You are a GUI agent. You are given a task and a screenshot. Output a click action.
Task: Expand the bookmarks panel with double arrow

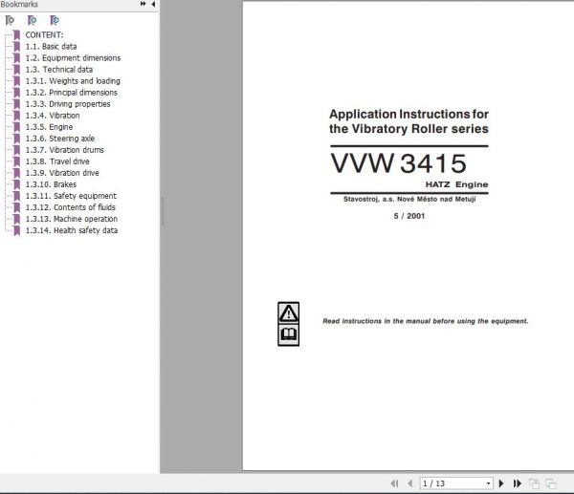(143, 4)
